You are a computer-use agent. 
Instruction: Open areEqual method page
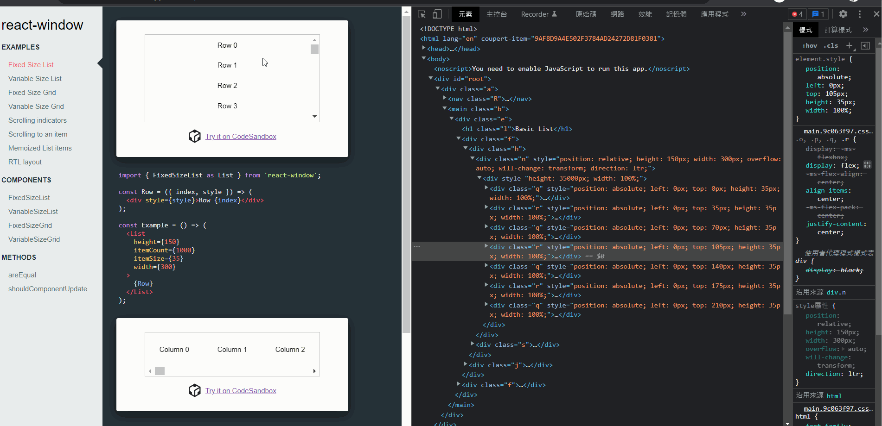[x=22, y=275]
